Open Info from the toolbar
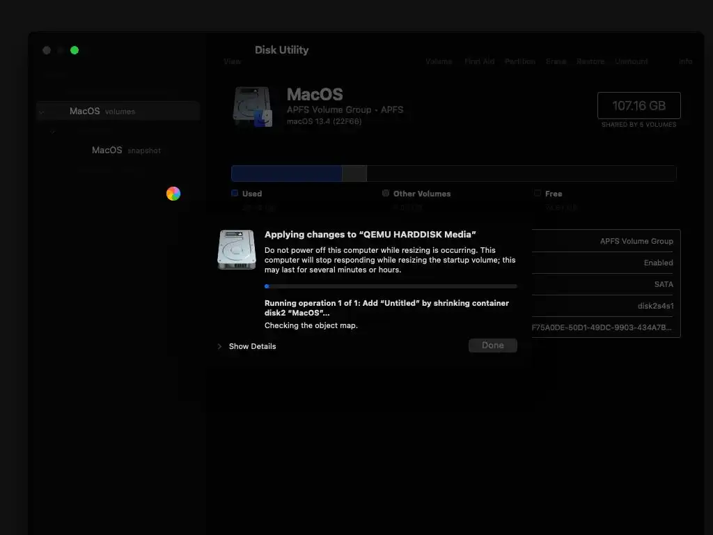713x535 pixels. click(x=685, y=61)
